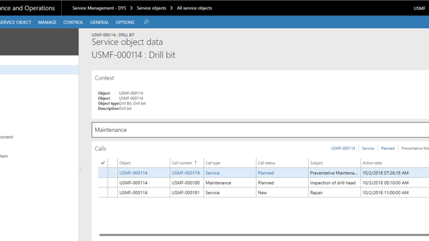Open the Service Object ribbon tab

(15, 22)
